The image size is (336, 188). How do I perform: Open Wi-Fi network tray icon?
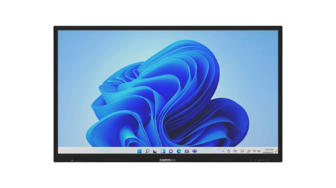tap(254, 151)
